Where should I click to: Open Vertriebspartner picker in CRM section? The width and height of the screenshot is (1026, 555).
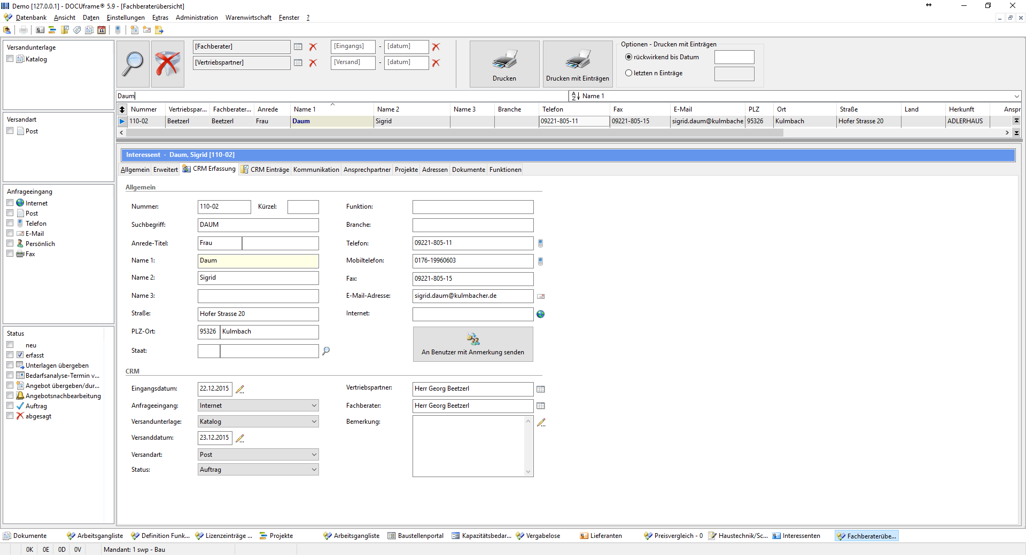(541, 390)
